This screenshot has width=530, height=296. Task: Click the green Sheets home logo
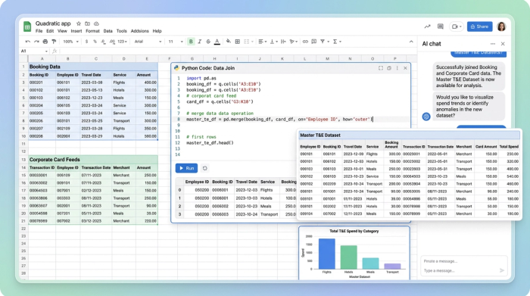[27, 26]
